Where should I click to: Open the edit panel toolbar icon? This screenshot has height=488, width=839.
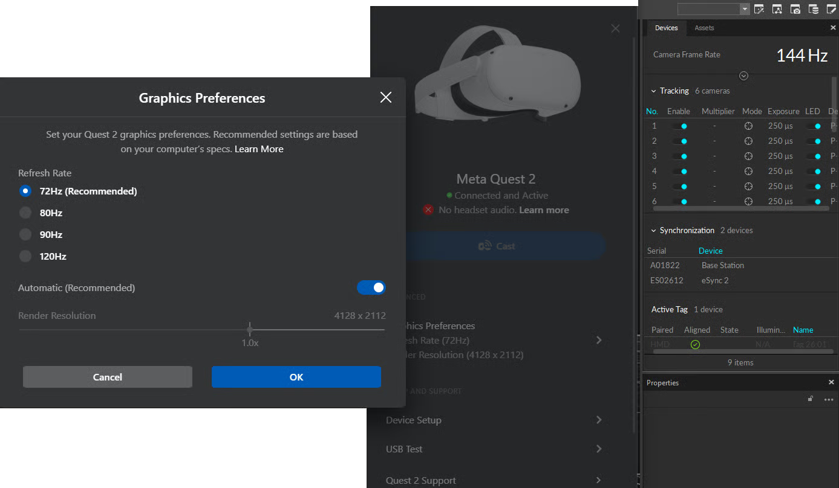[831, 9]
